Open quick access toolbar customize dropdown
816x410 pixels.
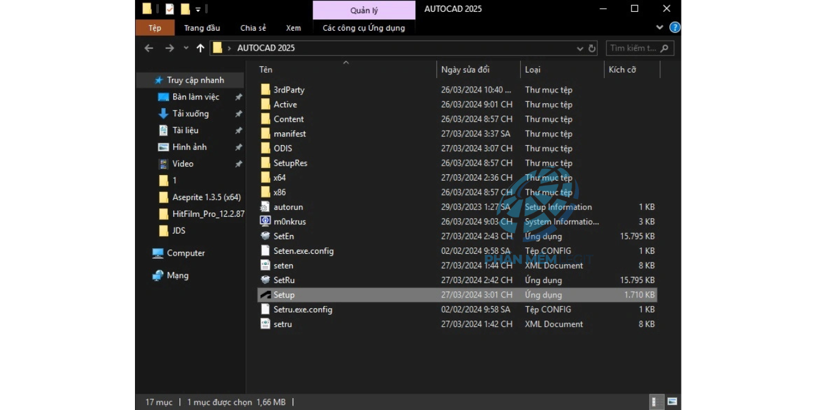click(198, 9)
